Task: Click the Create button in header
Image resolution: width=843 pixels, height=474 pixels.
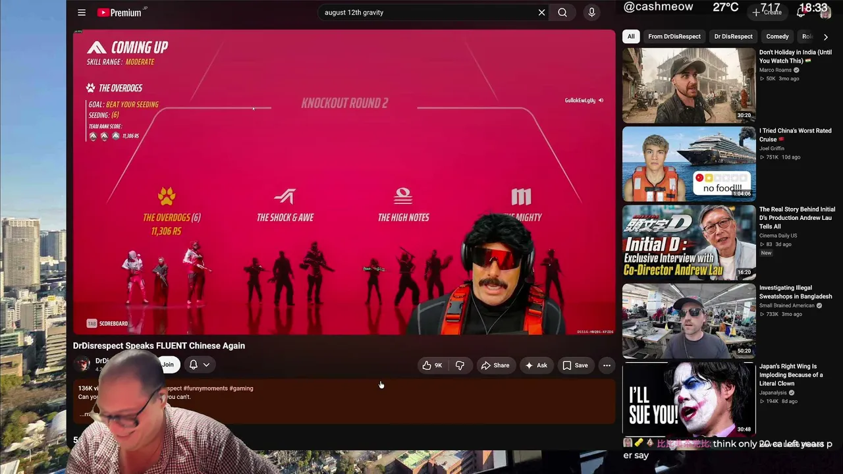Action: 768,13
